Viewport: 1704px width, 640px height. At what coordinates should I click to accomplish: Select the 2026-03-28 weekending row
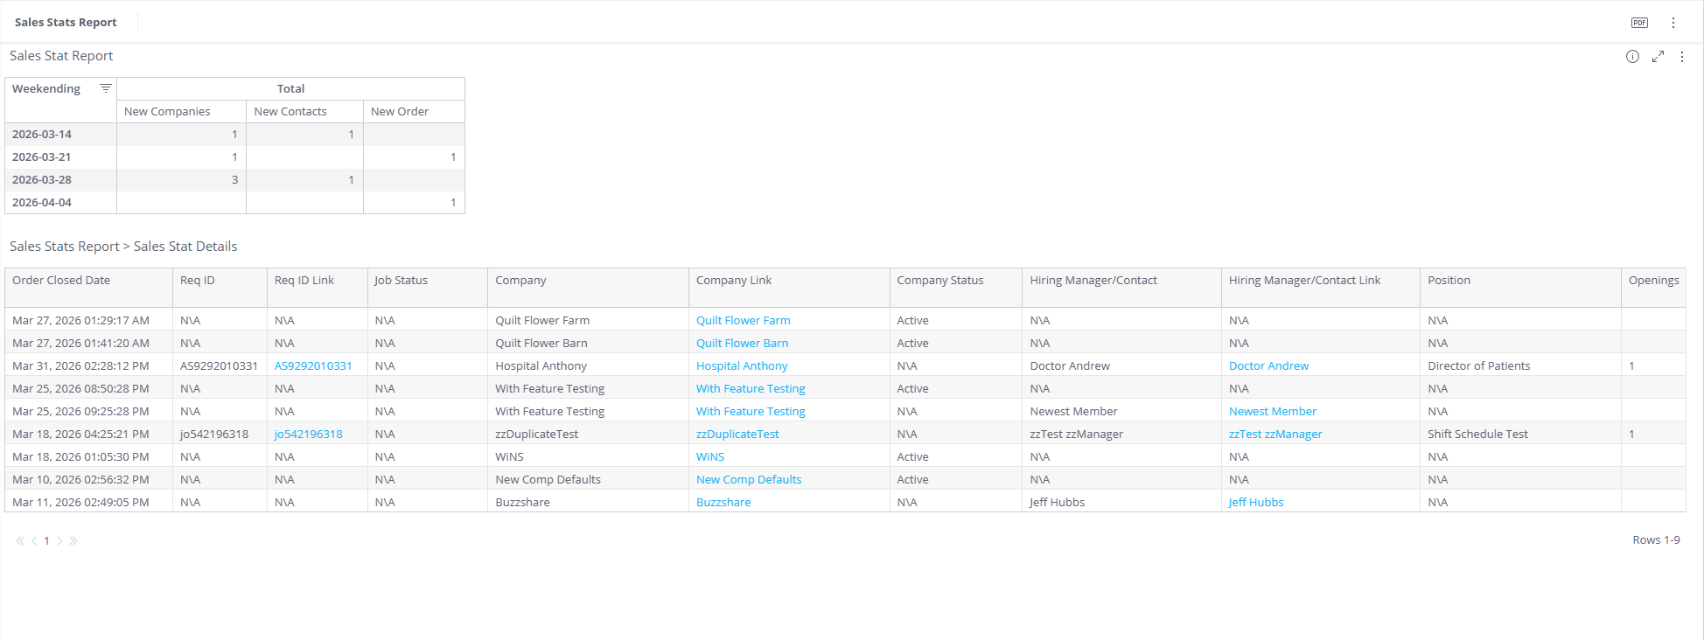pyautogui.click(x=234, y=180)
